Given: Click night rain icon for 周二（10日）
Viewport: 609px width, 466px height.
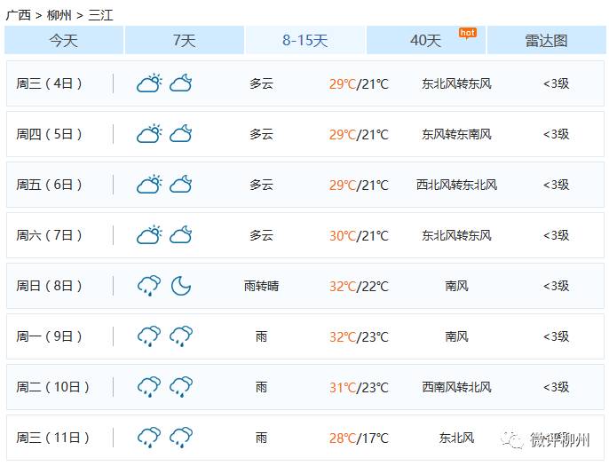Looking at the screenshot, I should [x=181, y=387].
